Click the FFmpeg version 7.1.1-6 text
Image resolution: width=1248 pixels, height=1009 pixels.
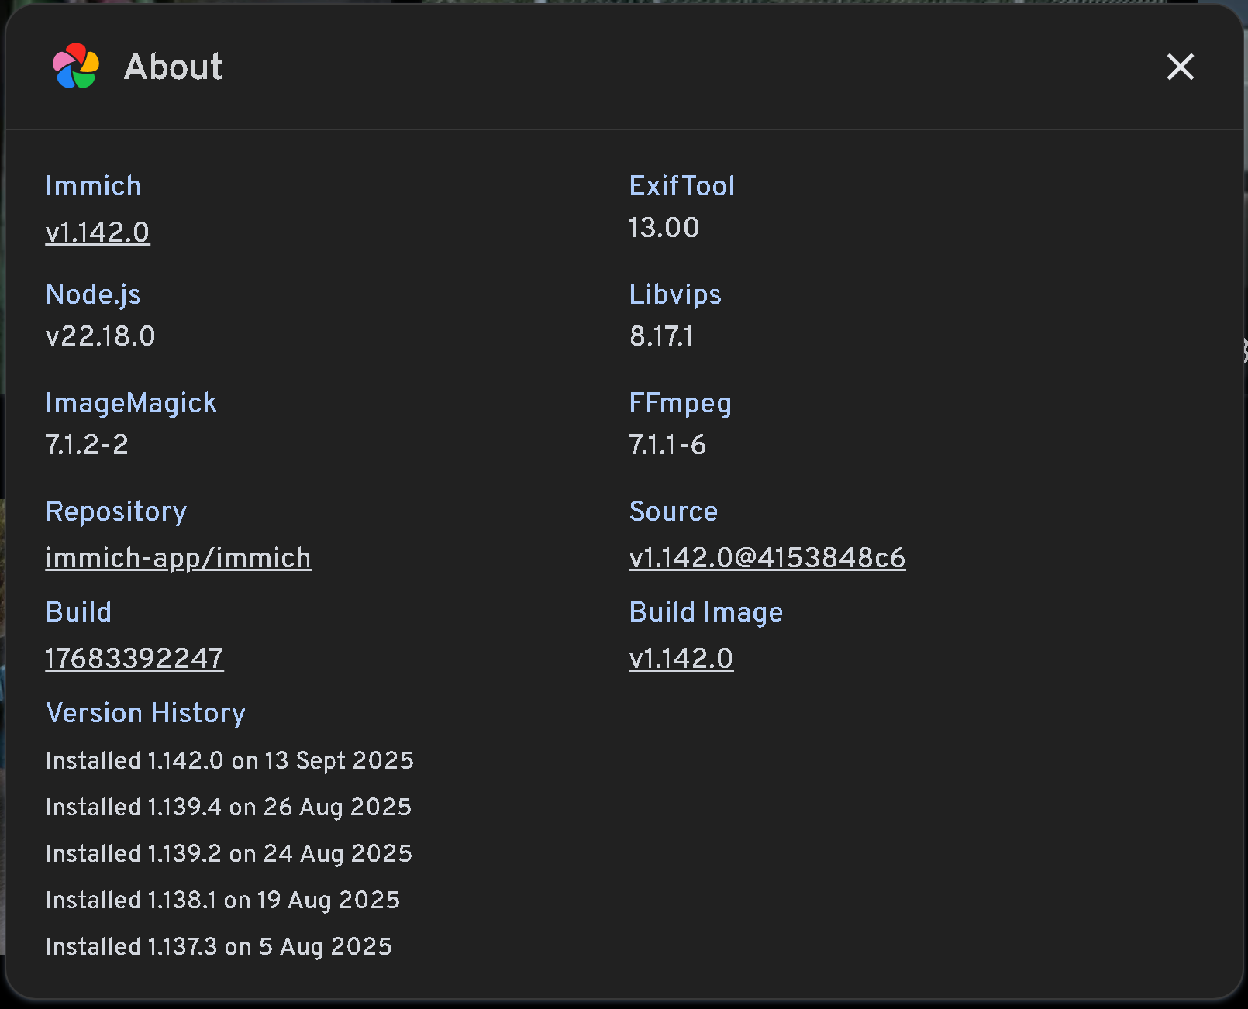pyautogui.click(x=667, y=445)
